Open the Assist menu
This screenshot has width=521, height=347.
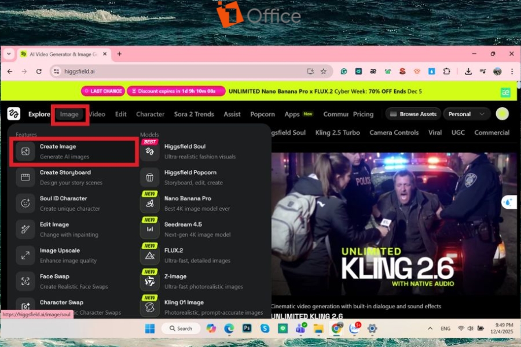click(232, 115)
